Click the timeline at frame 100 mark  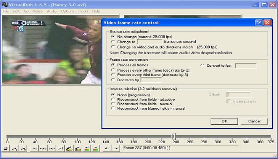(77, 142)
